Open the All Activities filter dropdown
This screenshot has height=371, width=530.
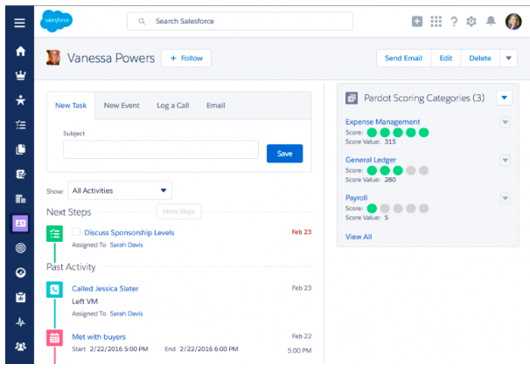tap(120, 190)
